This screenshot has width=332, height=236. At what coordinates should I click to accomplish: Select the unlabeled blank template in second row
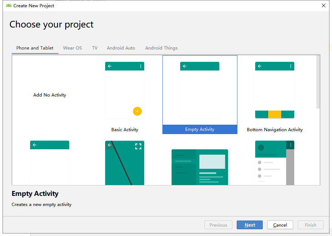[50, 163]
